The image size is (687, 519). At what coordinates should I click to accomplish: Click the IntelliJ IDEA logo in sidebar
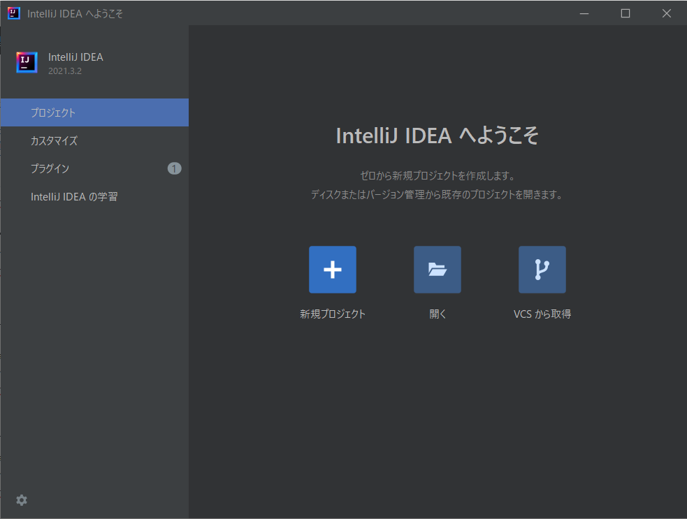[x=27, y=62]
